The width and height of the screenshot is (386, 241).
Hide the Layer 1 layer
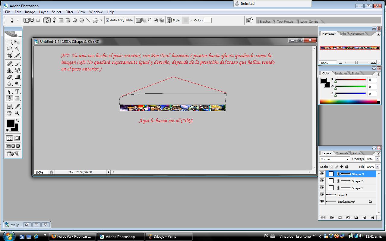click(x=322, y=195)
